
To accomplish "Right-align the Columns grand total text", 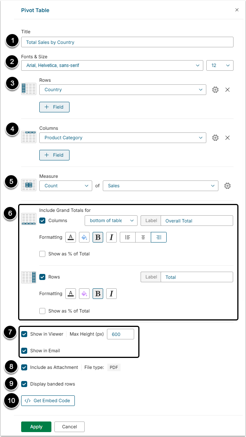I will (x=159, y=237).
